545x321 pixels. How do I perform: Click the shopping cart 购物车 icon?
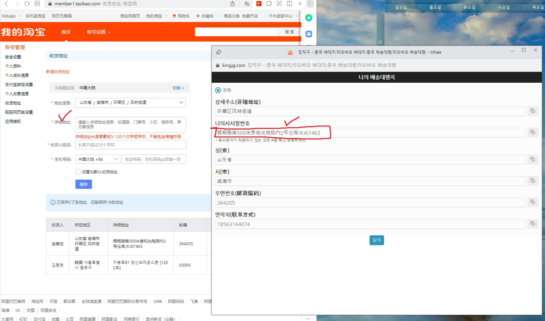174,16
